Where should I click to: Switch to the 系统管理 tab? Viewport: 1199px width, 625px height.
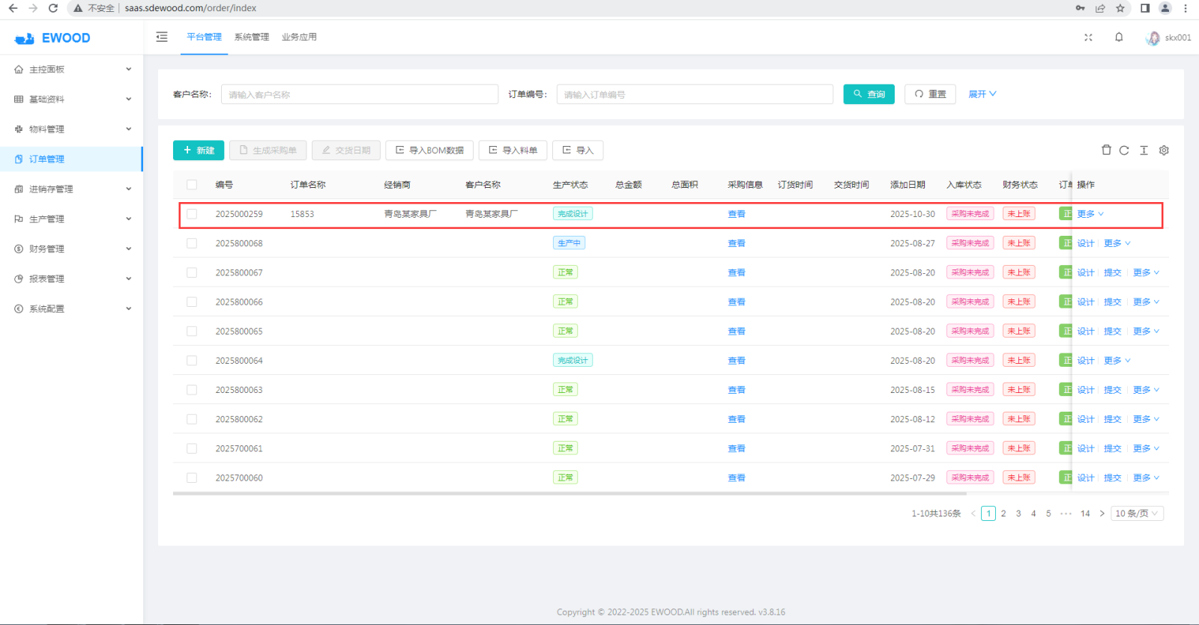(x=251, y=37)
